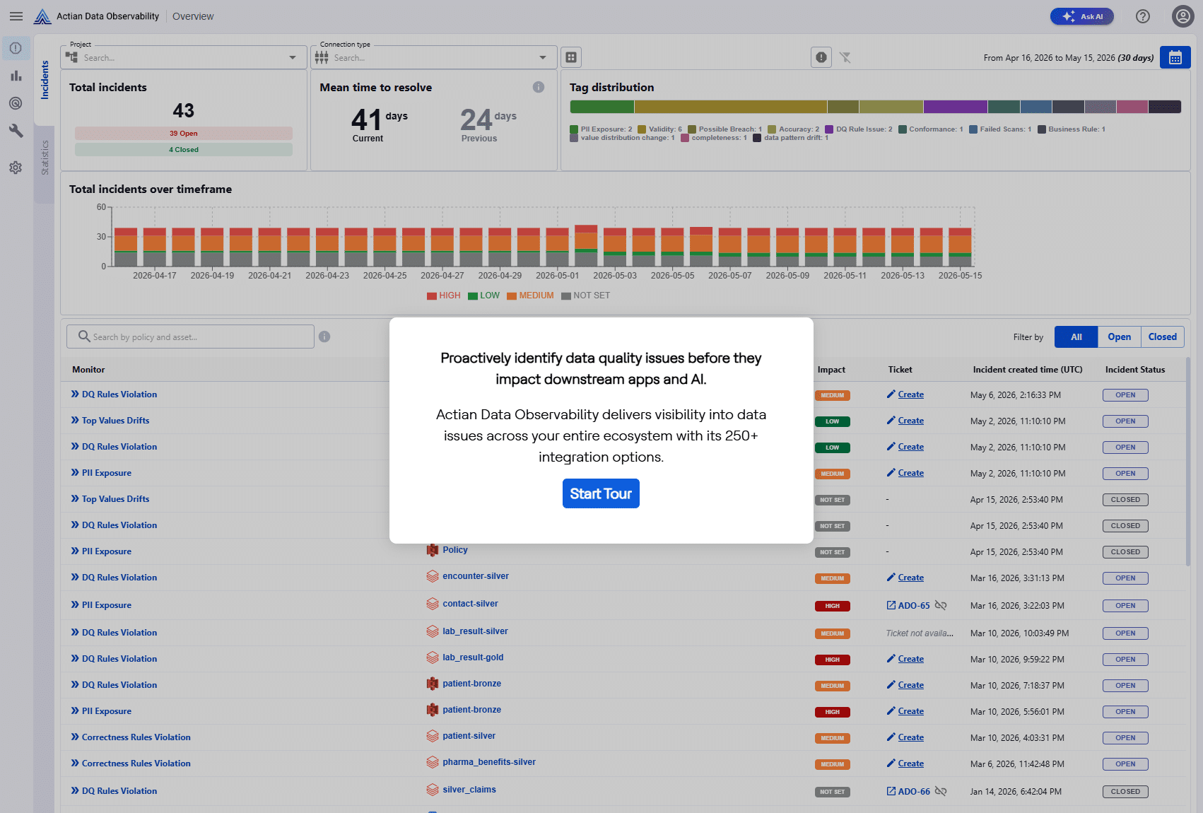Click the grid layout icon beside Connection type
The height and width of the screenshot is (813, 1203).
[571, 57]
